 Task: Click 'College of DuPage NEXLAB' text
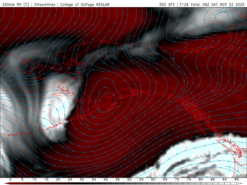pyautogui.click(x=85, y=4)
